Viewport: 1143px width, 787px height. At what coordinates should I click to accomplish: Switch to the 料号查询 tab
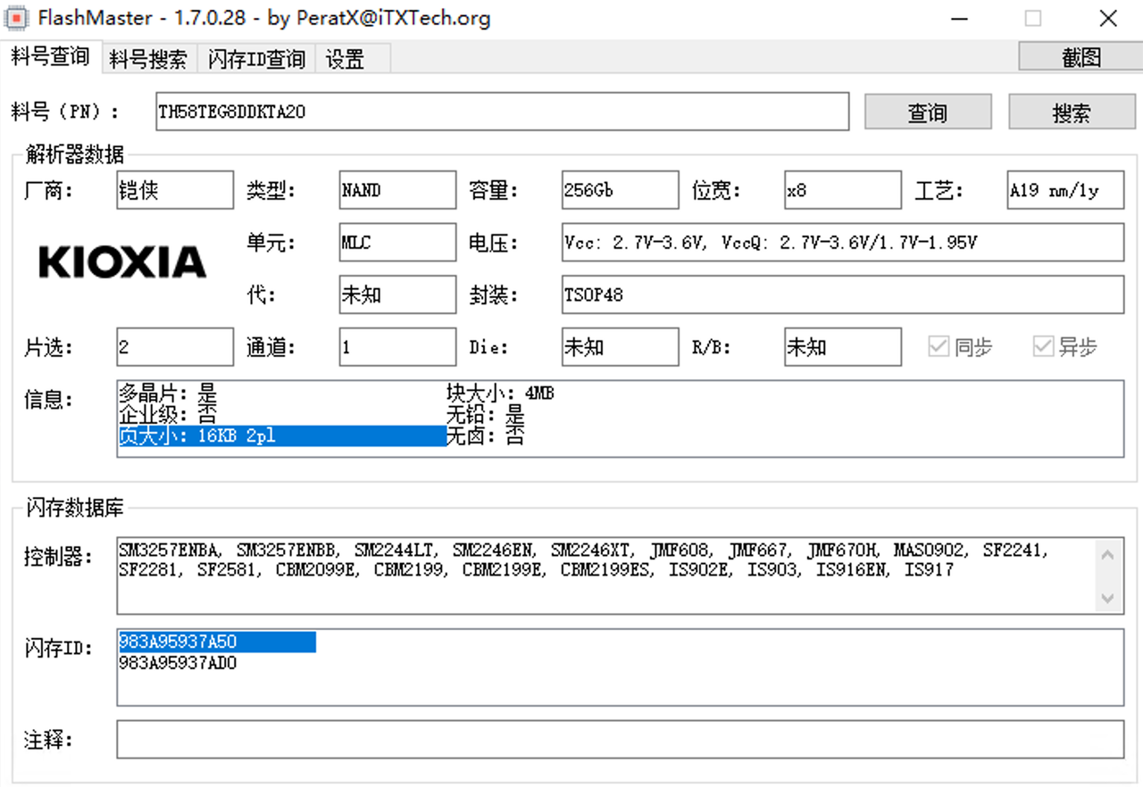(x=51, y=57)
